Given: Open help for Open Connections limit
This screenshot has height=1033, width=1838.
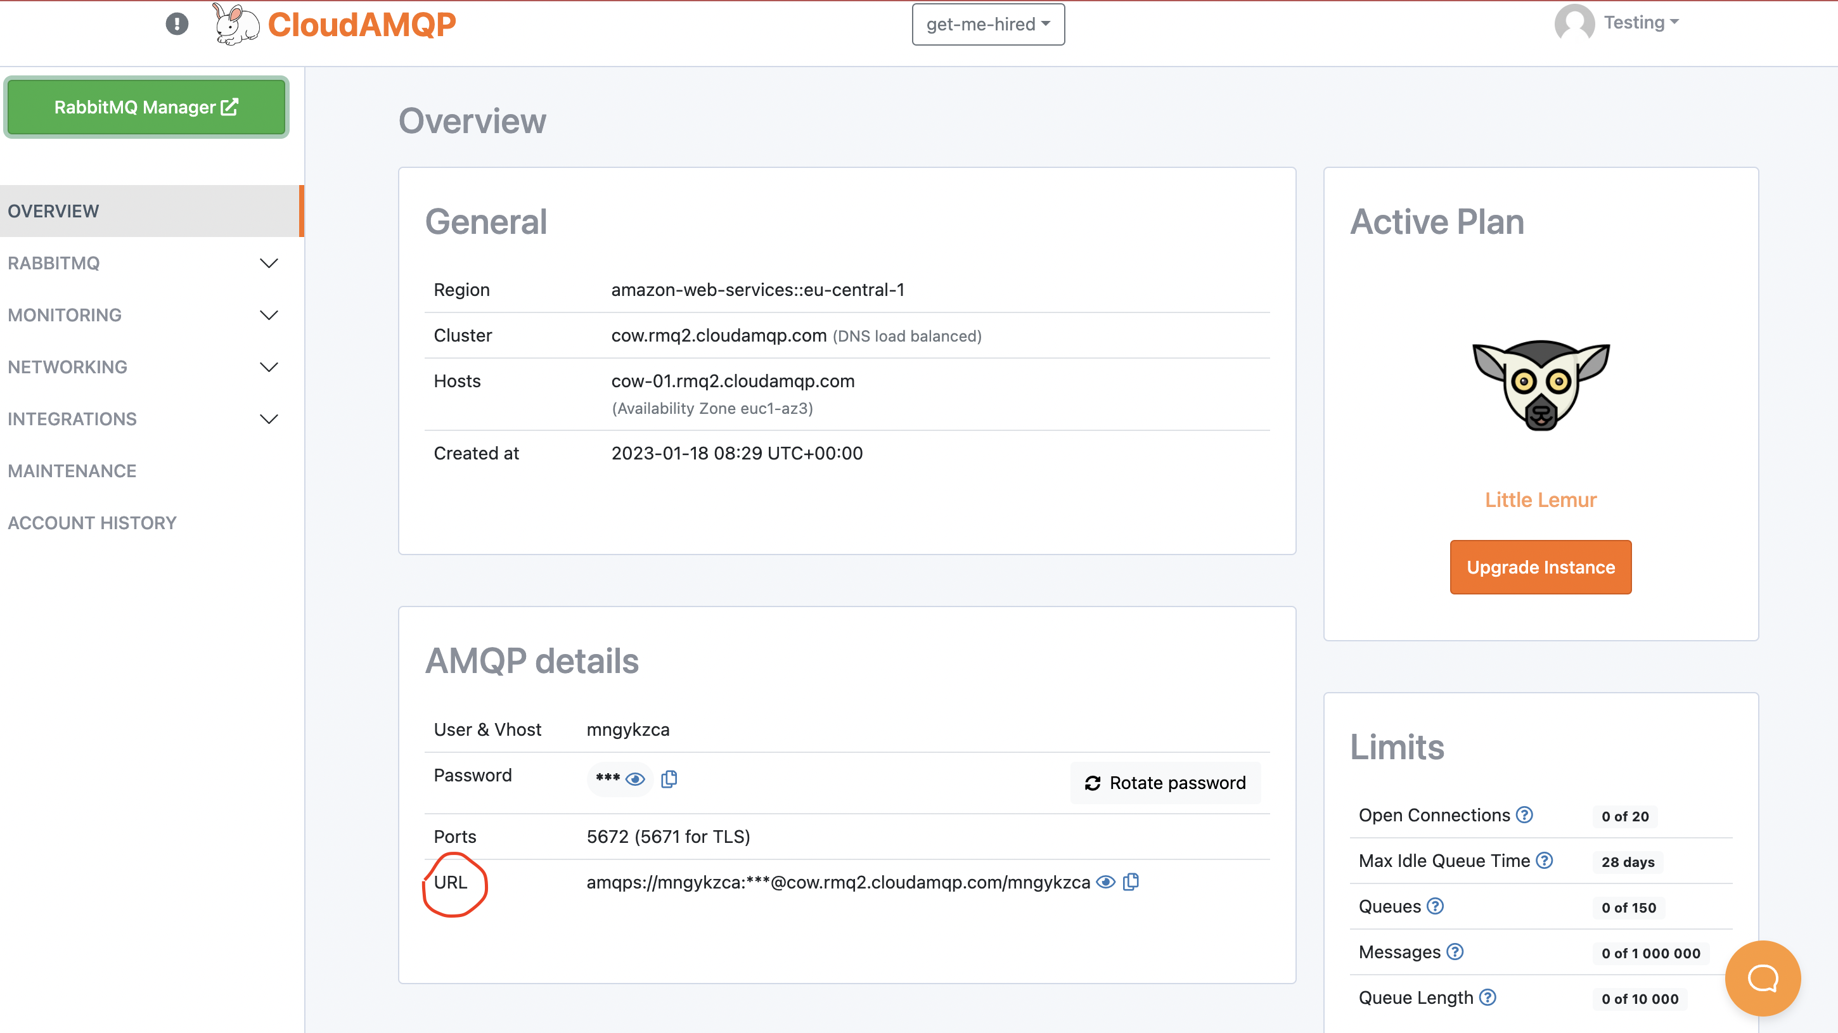Looking at the screenshot, I should [x=1524, y=815].
